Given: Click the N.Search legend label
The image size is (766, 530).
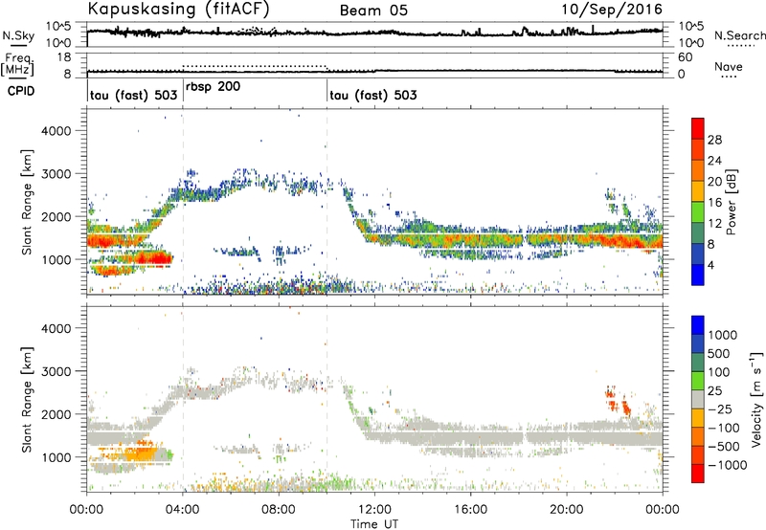Looking at the screenshot, I should (739, 35).
